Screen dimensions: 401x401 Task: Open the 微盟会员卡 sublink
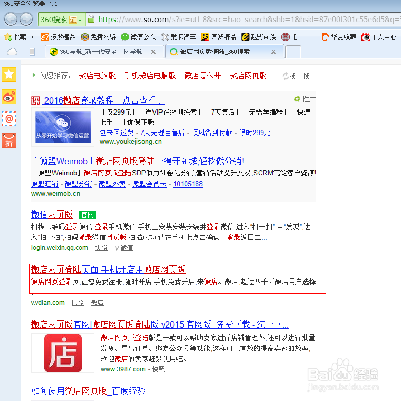(149, 184)
